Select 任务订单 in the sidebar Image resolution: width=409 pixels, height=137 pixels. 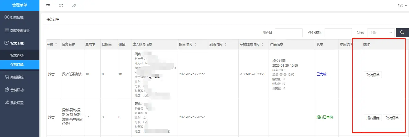17,65
